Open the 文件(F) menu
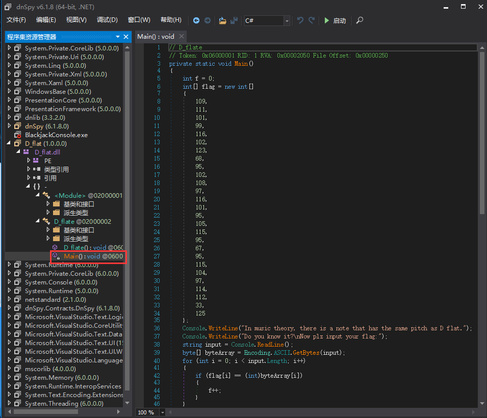Viewport: 487px width, 418px height. (x=16, y=20)
